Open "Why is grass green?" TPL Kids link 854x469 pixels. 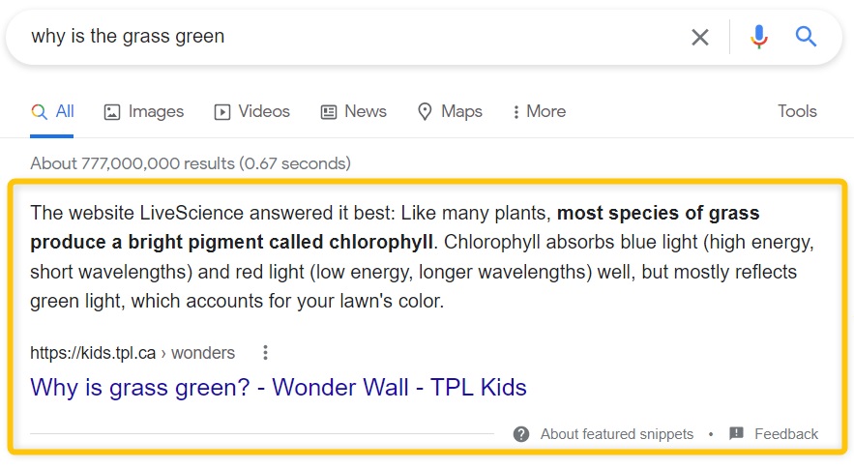279,388
